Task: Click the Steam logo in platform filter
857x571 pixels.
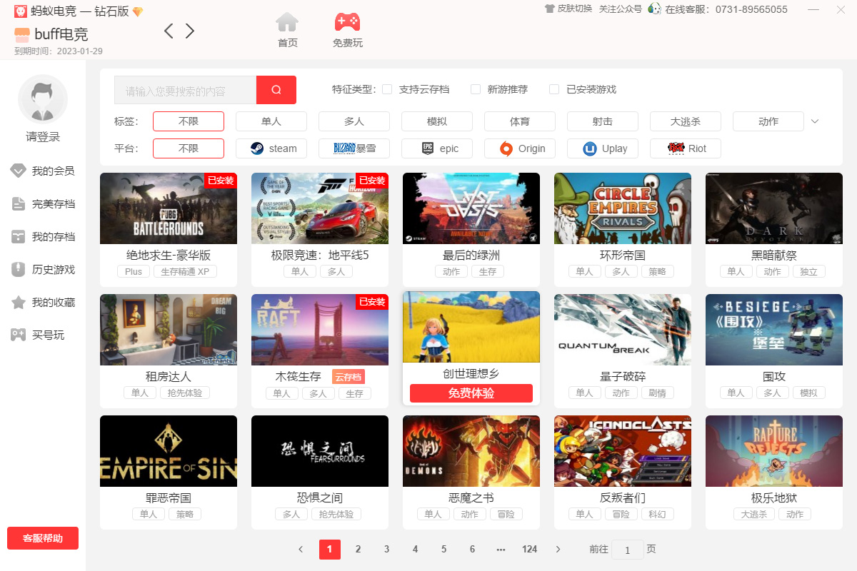Action: pos(257,148)
